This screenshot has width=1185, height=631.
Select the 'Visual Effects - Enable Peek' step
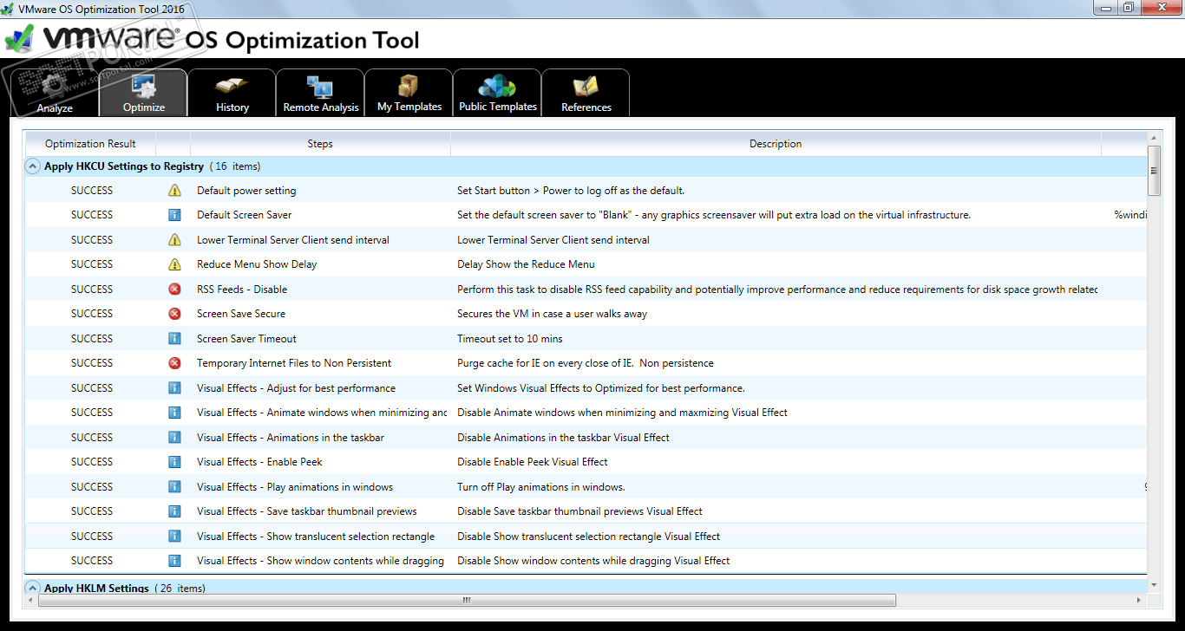click(x=259, y=462)
